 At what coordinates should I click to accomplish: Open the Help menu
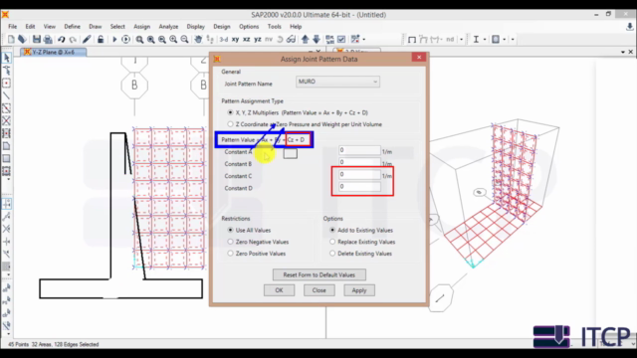click(296, 27)
